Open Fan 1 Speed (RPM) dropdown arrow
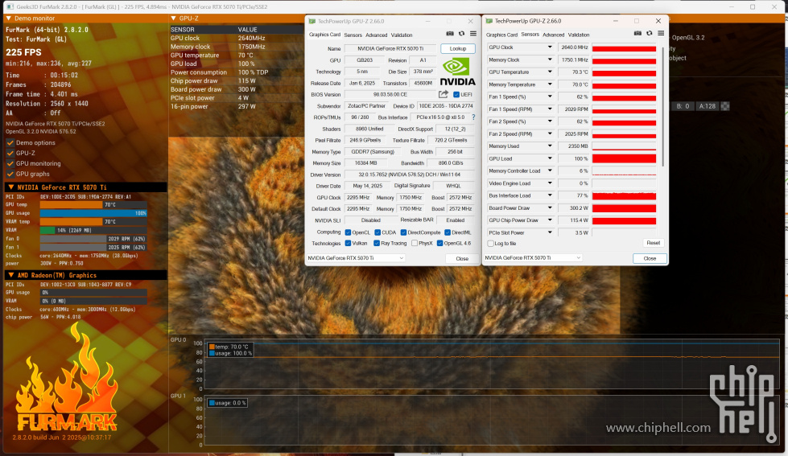The height and width of the screenshot is (456, 788). pyautogui.click(x=549, y=109)
